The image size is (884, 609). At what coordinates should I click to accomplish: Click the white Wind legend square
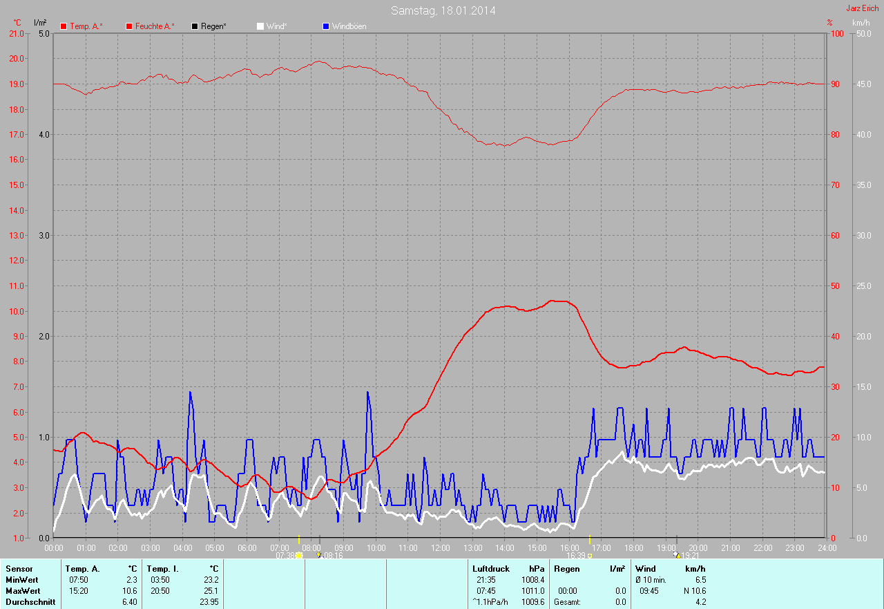point(260,26)
